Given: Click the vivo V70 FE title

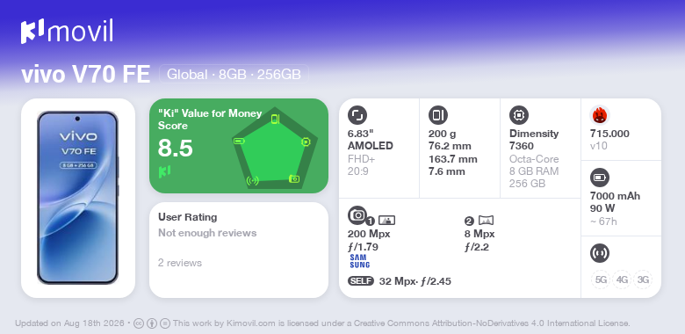Looking at the screenshot, I should point(86,75).
